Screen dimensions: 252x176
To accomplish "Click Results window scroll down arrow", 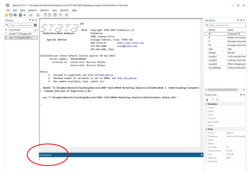I will click(x=201, y=145).
